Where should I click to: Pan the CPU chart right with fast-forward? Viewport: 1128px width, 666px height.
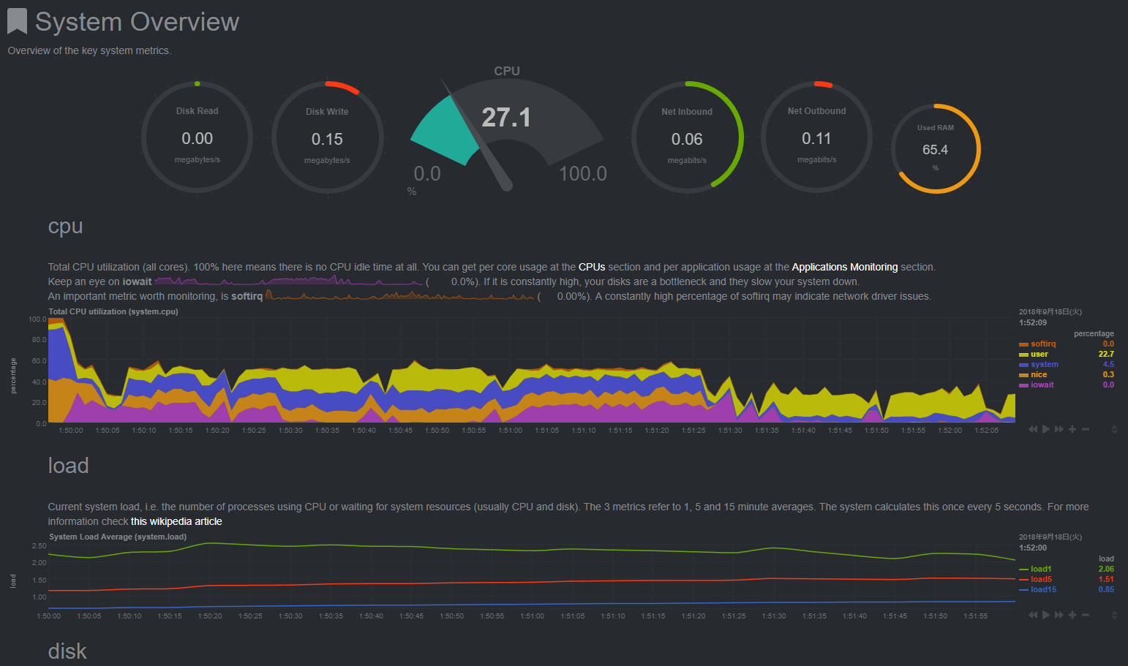click(x=1059, y=429)
